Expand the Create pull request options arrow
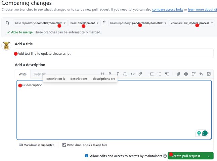The width and height of the screenshot is (217, 161). click(209, 156)
